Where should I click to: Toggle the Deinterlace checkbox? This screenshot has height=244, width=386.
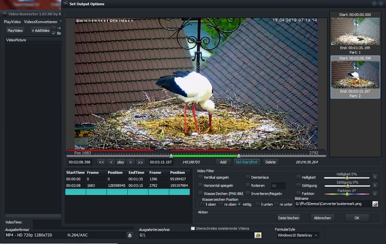point(248,177)
